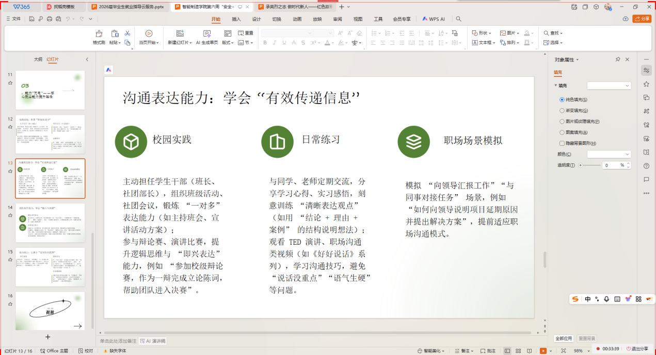Click the scissors Cut icon
This screenshot has width=656, height=355.
[x=127, y=33]
